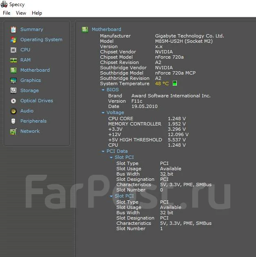This screenshot has height=257, width=256.
Task: Select Motherboard in the sidebar
Action: click(x=35, y=70)
